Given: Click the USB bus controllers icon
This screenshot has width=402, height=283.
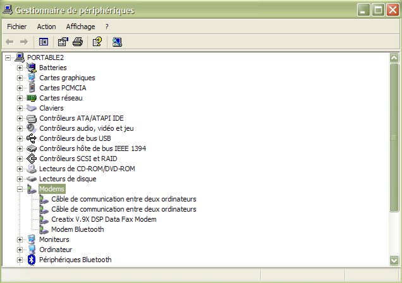Looking at the screenshot, I should tap(32, 138).
